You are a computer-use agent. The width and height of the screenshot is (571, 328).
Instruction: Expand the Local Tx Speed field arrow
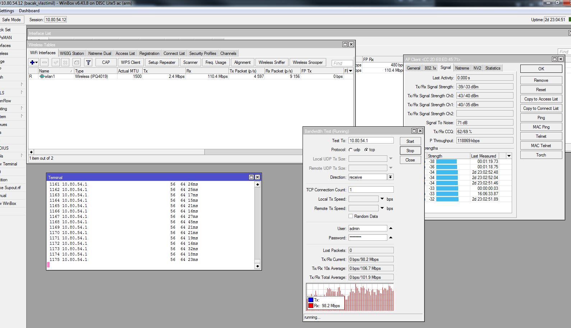(382, 199)
